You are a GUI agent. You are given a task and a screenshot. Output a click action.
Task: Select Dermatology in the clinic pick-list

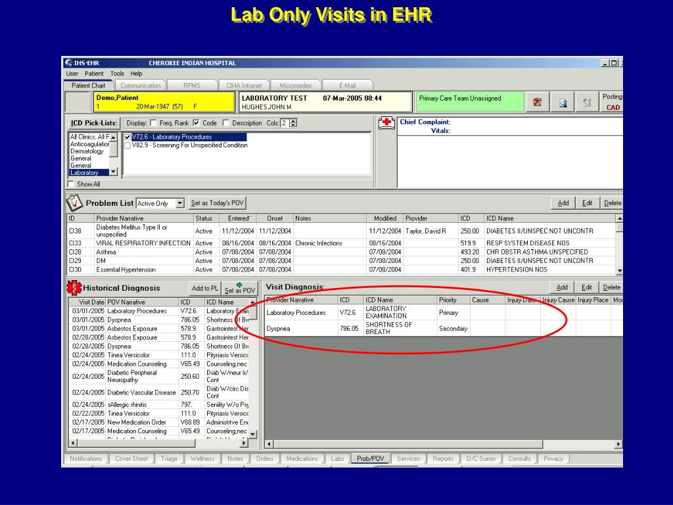(x=89, y=151)
